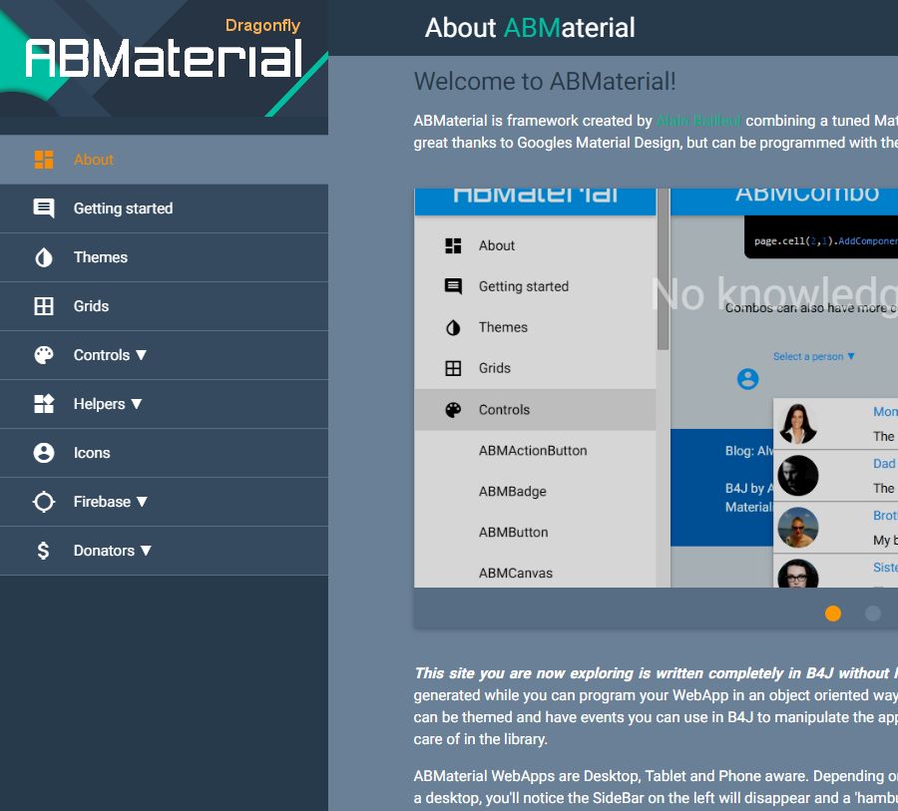Select the orange slideshow indicator dot

pos(833,613)
